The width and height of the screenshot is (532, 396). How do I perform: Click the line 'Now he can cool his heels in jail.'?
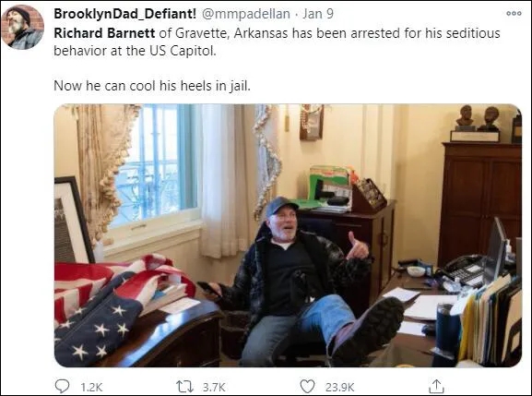point(152,85)
